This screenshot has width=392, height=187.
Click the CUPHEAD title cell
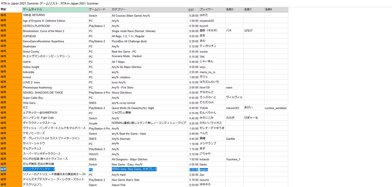click(x=55, y=36)
